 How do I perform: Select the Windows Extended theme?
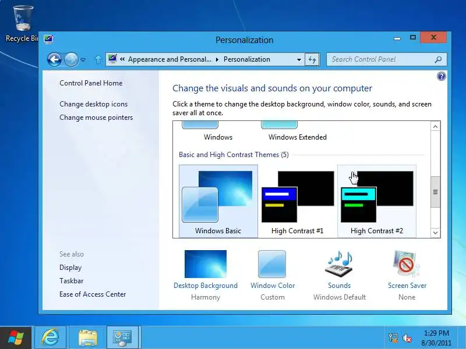(x=298, y=131)
